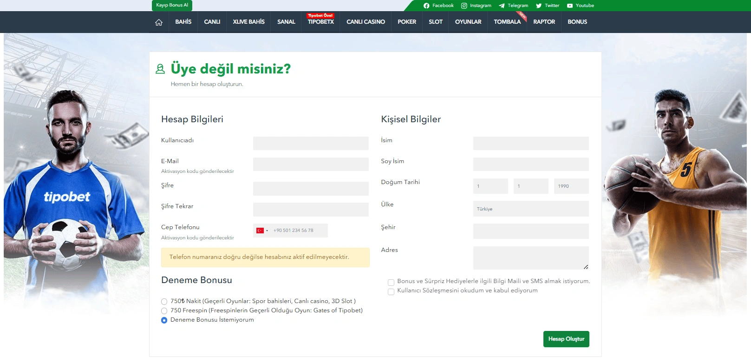Open the TOMBALA menu item
The height and width of the screenshot is (363, 751).
click(507, 22)
